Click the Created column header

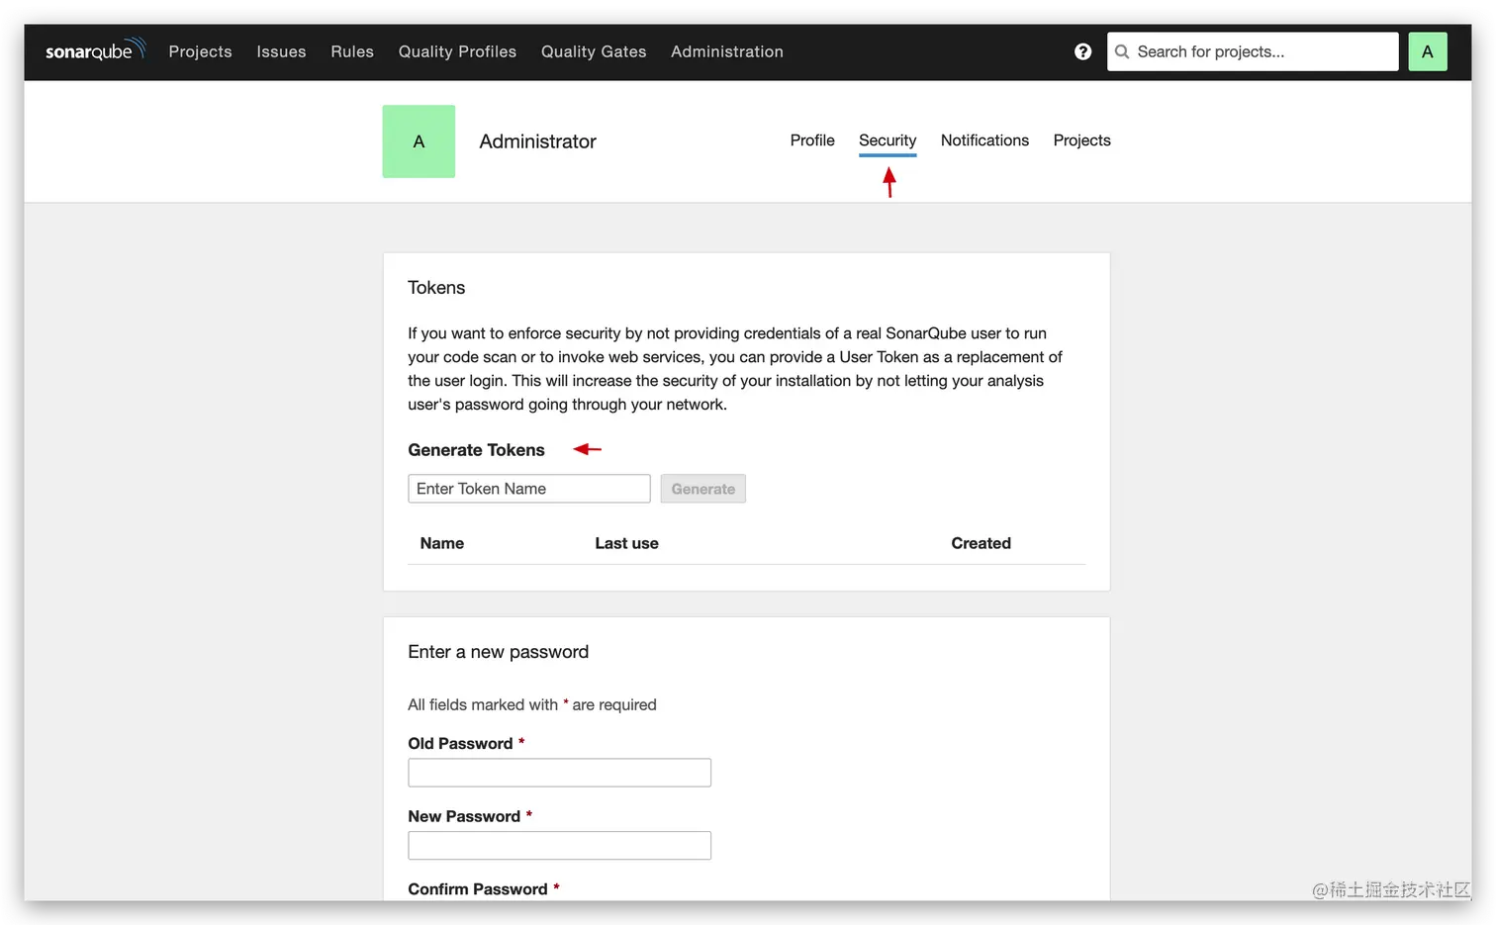click(x=981, y=543)
